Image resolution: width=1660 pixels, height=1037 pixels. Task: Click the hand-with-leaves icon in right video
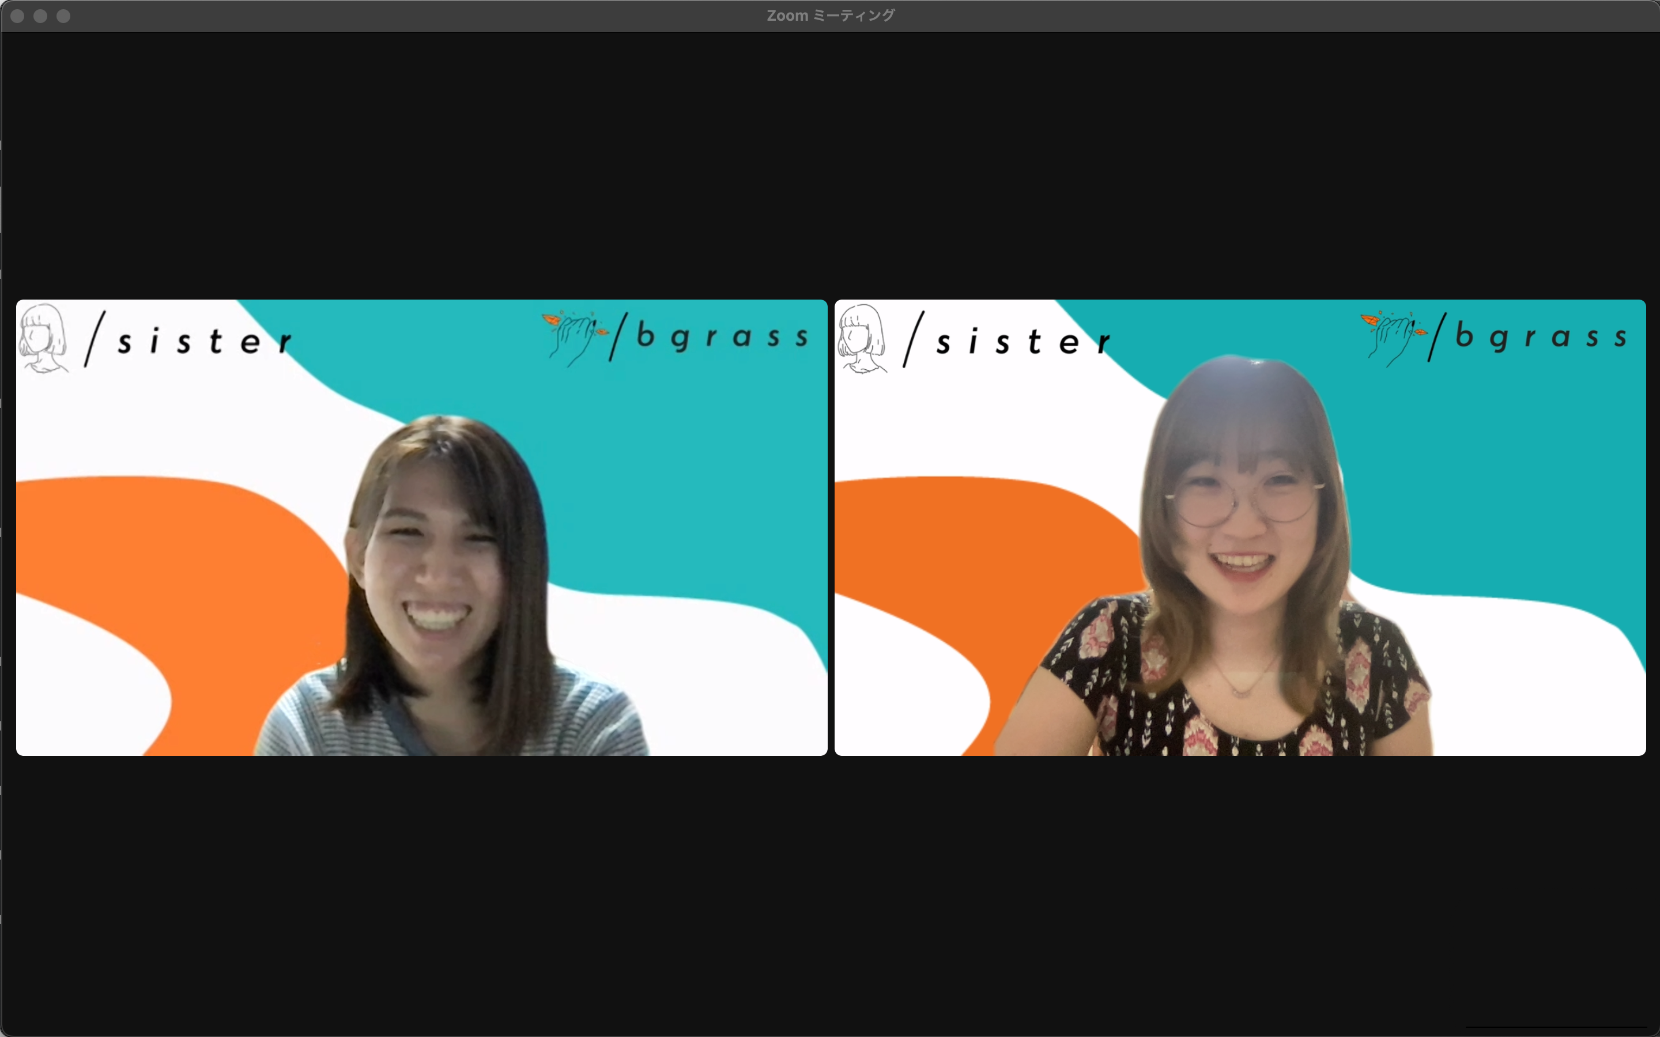1393,338
